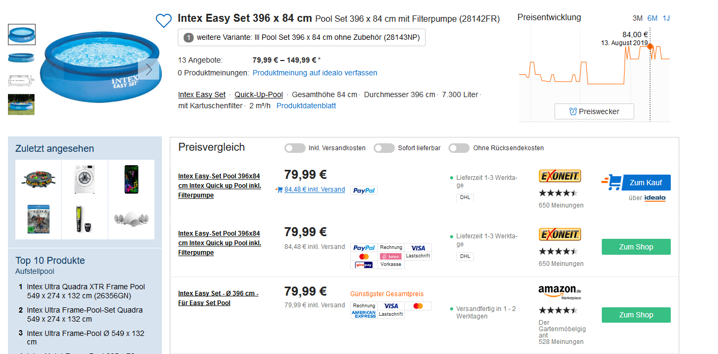Click the Amazon Marketplace logo

click(560, 291)
